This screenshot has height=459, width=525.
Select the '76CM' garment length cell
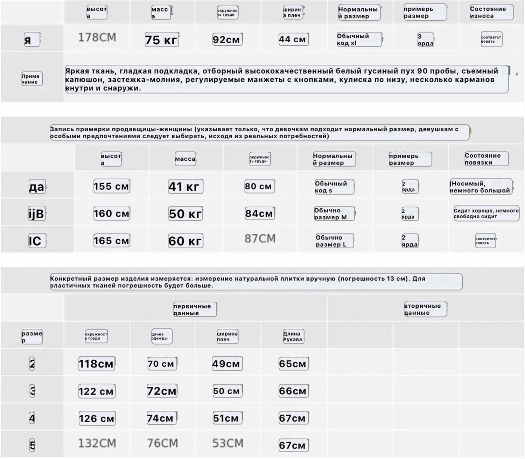pos(162,443)
